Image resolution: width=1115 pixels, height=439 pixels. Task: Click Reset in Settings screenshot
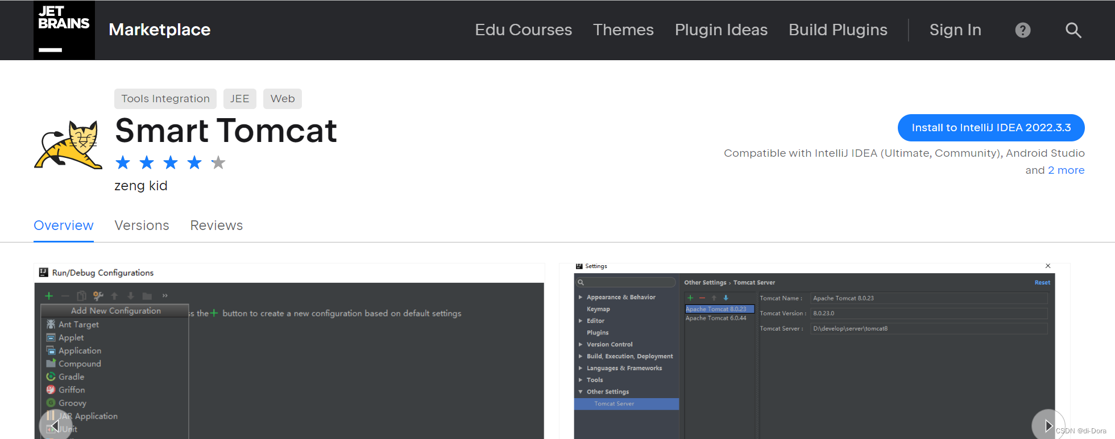click(x=1042, y=282)
